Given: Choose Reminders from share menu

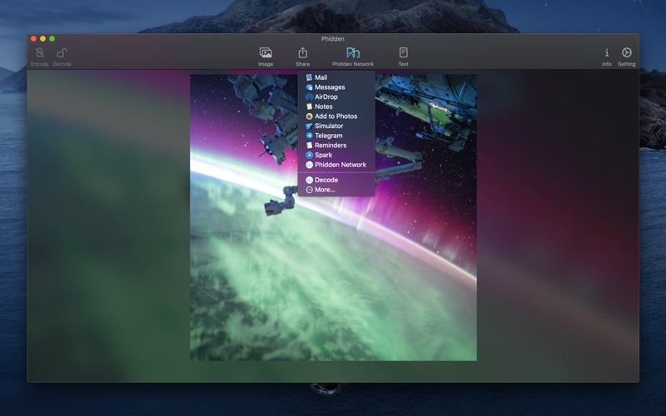Looking at the screenshot, I should (x=336, y=145).
